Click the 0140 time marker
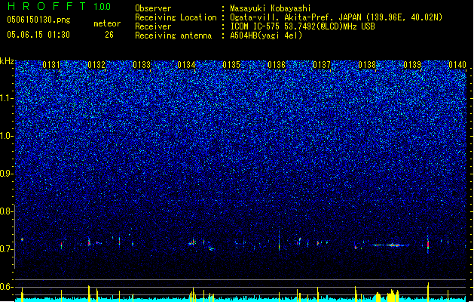The width and height of the screenshot is (474, 302). [x=457, y=65]
